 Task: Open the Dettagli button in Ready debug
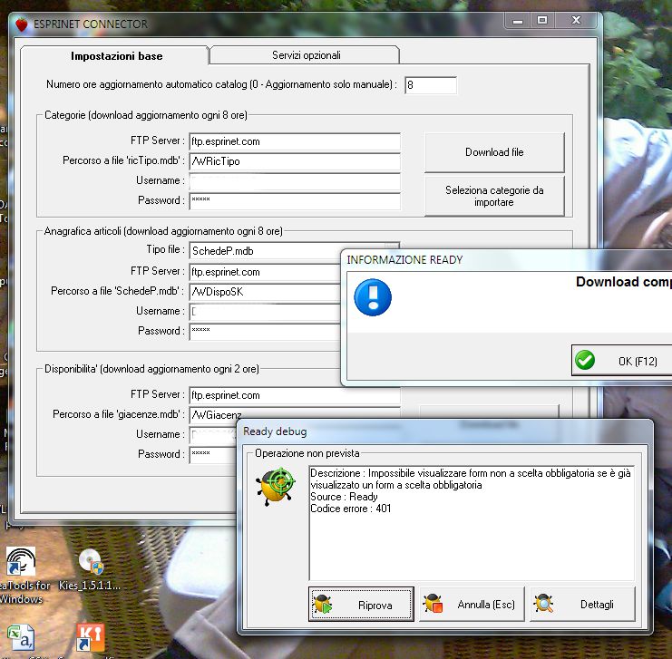(x=582, y=604)
